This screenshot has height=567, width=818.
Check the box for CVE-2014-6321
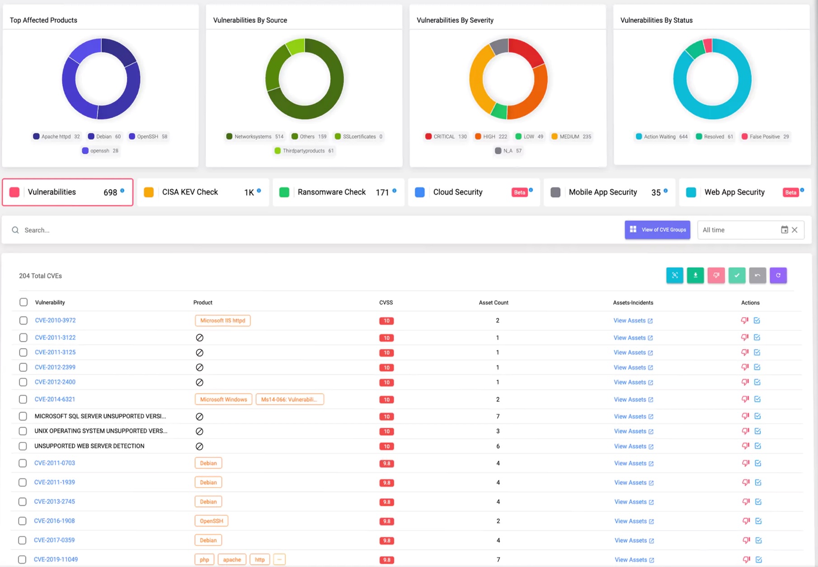point(23,399)
